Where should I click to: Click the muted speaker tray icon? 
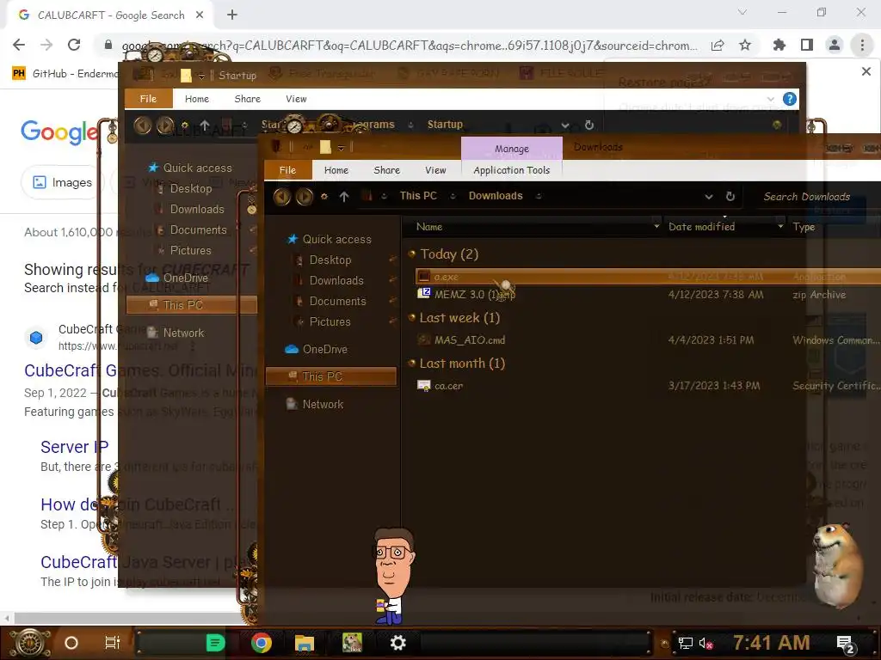click(x=705, y=644)
